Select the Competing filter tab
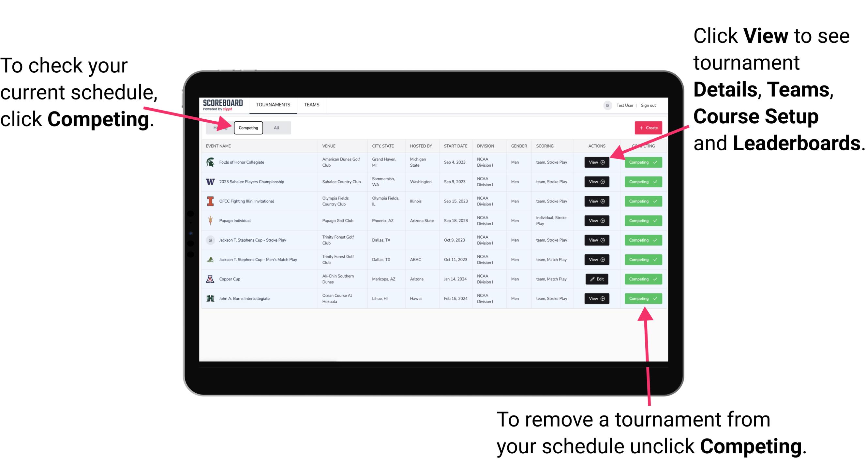The width and height of the screenshot is (866, 466). (x=247, y=128)
